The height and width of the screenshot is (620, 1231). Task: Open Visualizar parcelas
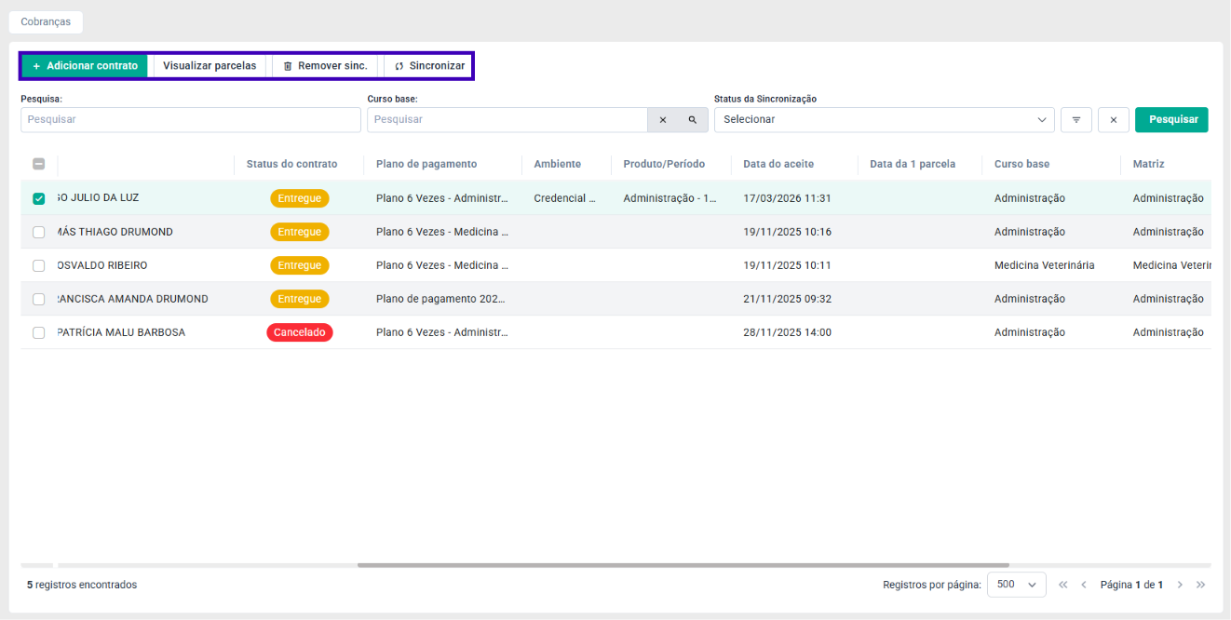click(x=210, y=66)
